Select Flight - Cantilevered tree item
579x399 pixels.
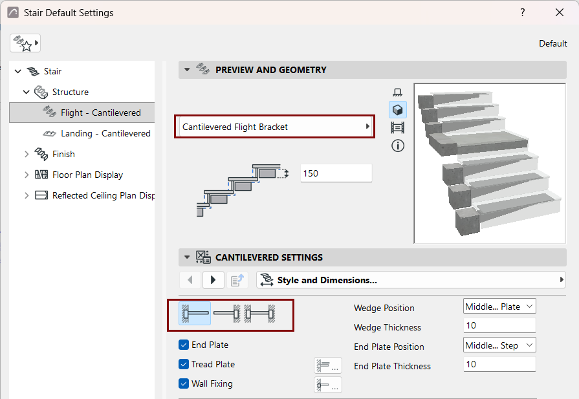(82, 113)
